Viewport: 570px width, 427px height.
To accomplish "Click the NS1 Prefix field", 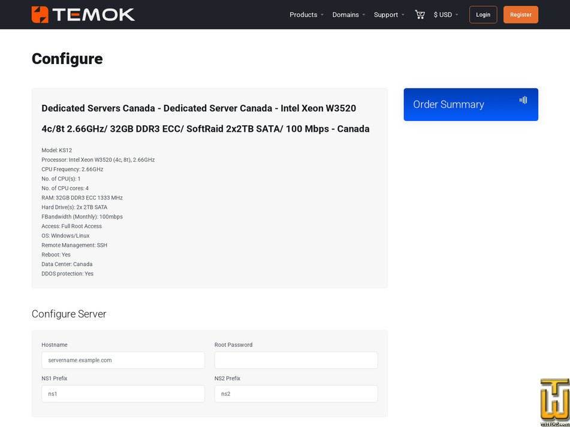I will [123, 393].
